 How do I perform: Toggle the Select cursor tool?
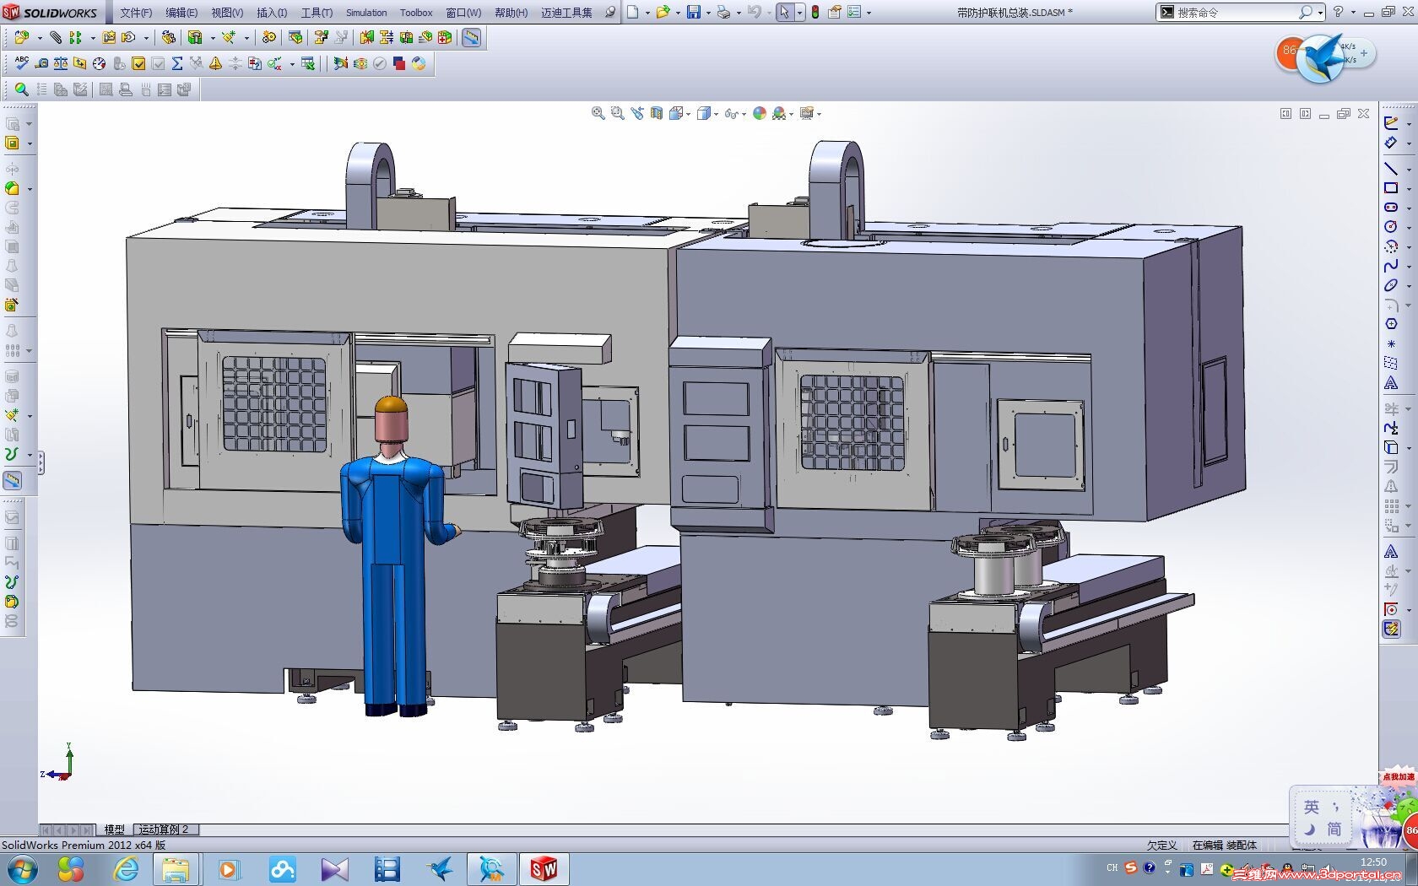[785, 13]
